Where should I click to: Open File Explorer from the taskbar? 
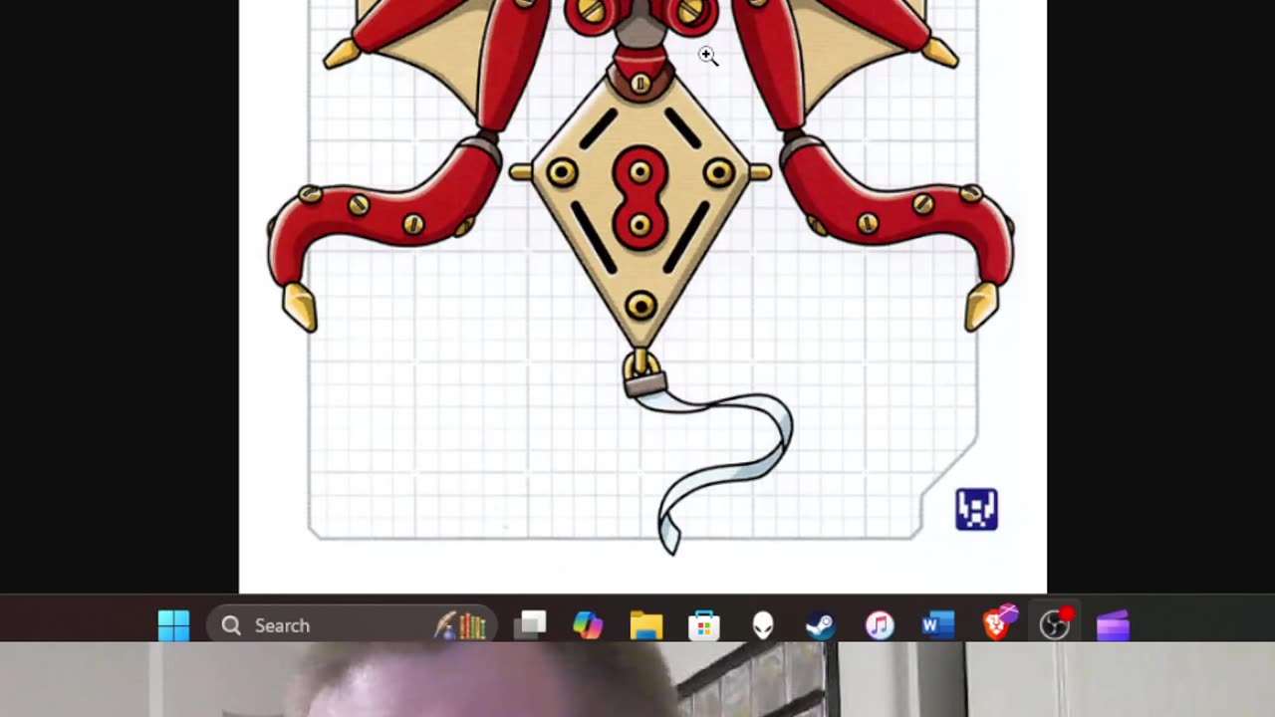click(x=646, y=625)
